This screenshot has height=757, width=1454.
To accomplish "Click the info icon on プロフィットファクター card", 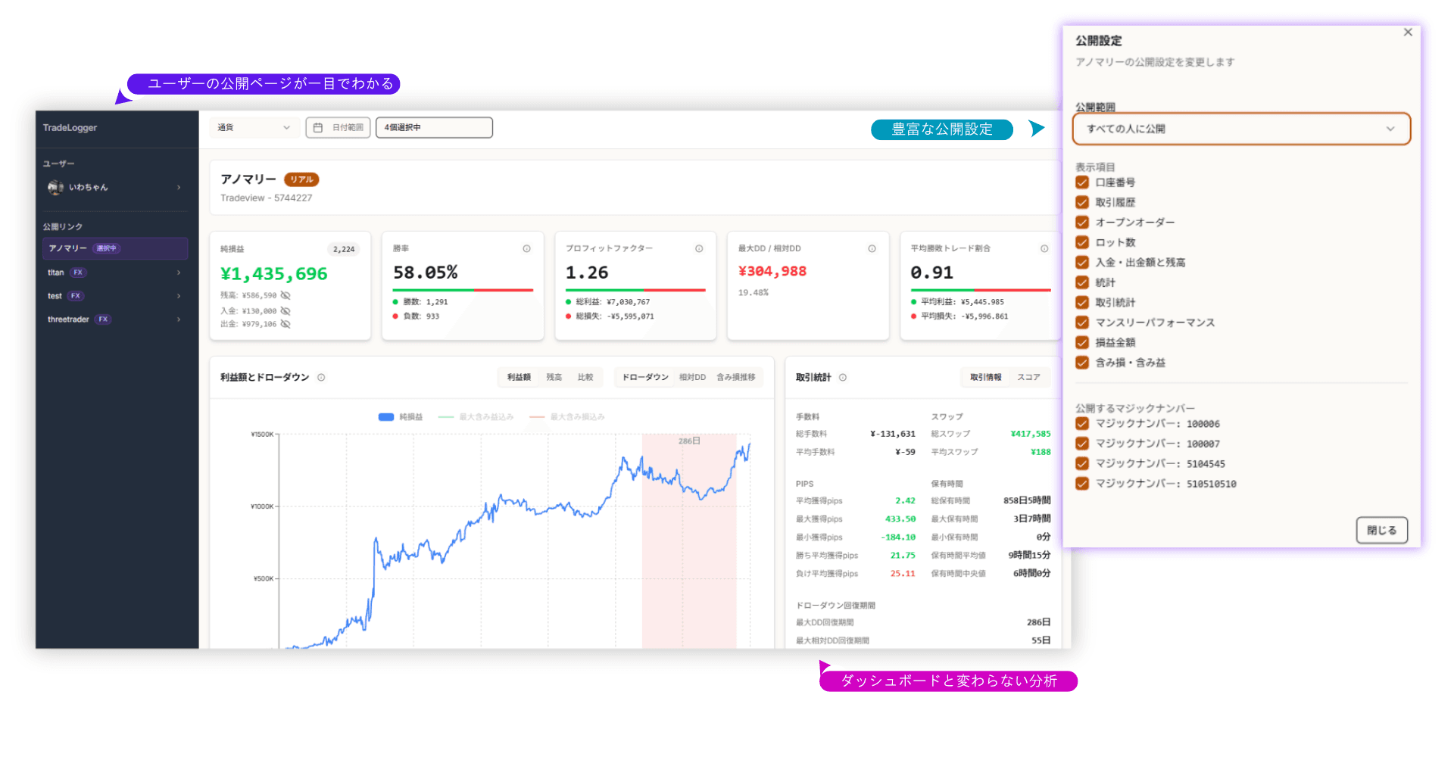I will 699,249.
